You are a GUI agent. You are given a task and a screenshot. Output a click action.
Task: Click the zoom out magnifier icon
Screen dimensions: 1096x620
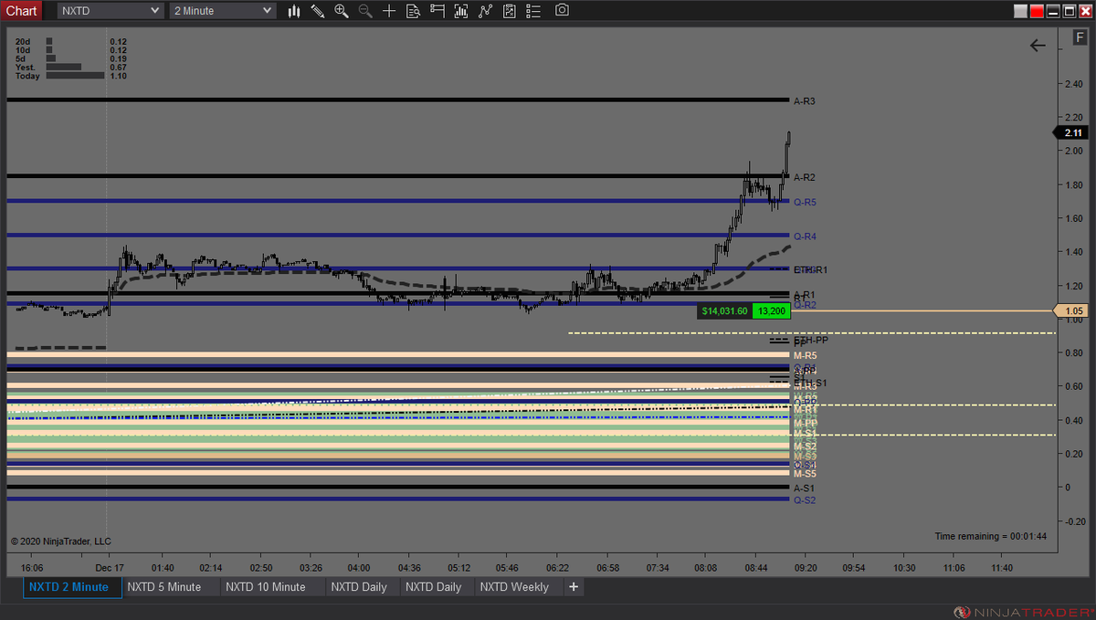(x=365, y=11)
